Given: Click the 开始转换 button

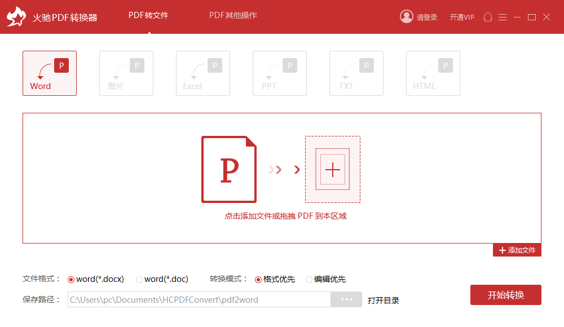Looking at the screenshot, I should click(506, 295).
